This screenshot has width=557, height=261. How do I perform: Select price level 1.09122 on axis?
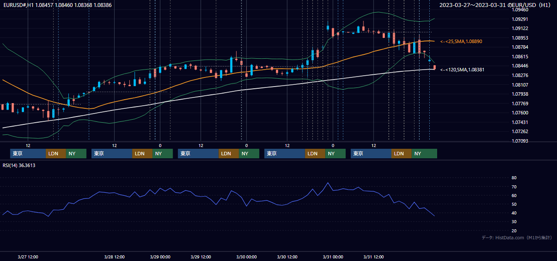tap(520, 28)
